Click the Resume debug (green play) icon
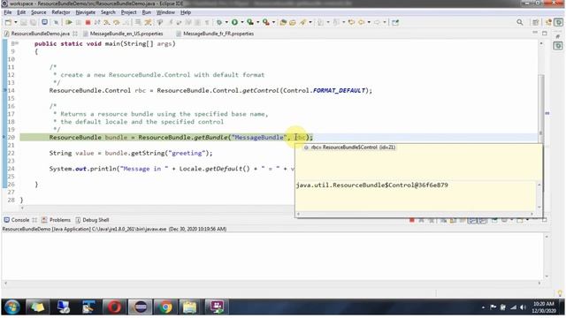This screenshot has height=318, width=566. click(69, 22)
